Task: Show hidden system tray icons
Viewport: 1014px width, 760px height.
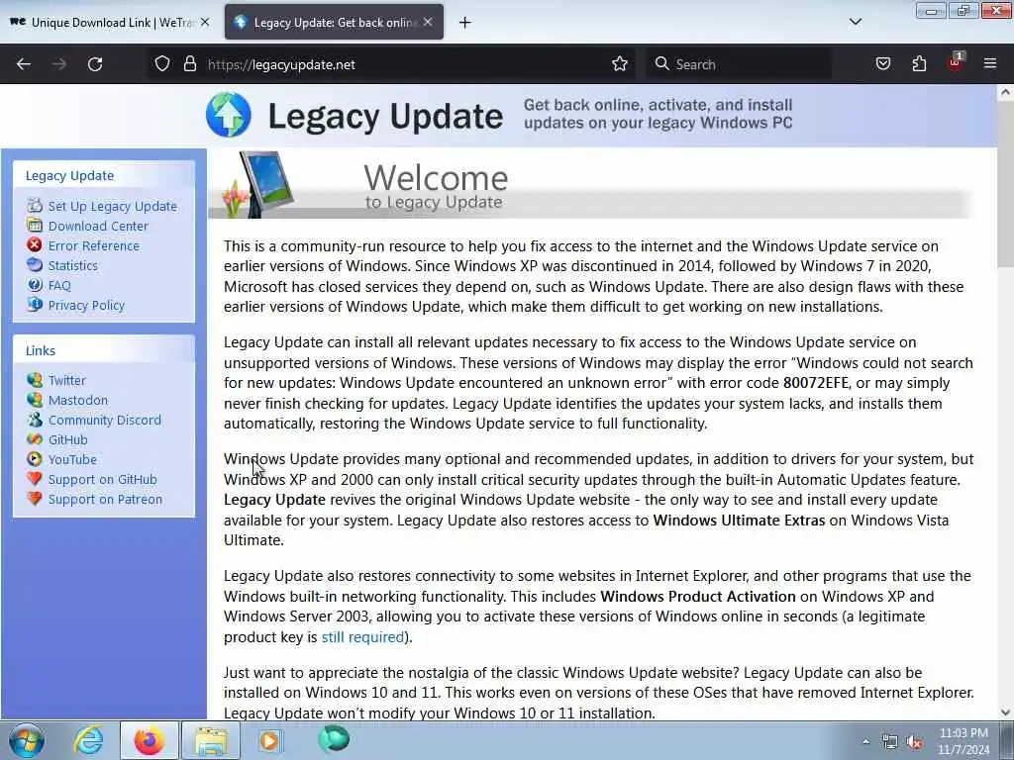Action: 865,741
